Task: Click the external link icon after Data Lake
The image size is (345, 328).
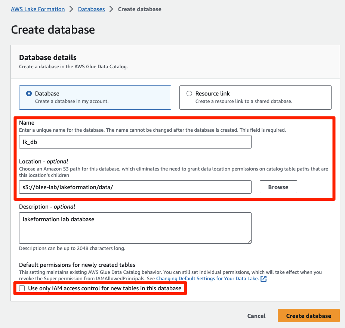Action: pyautogui.click(x=264, y=279)
